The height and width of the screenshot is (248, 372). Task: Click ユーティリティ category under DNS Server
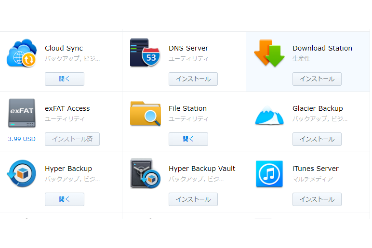(x=188, y=59)
